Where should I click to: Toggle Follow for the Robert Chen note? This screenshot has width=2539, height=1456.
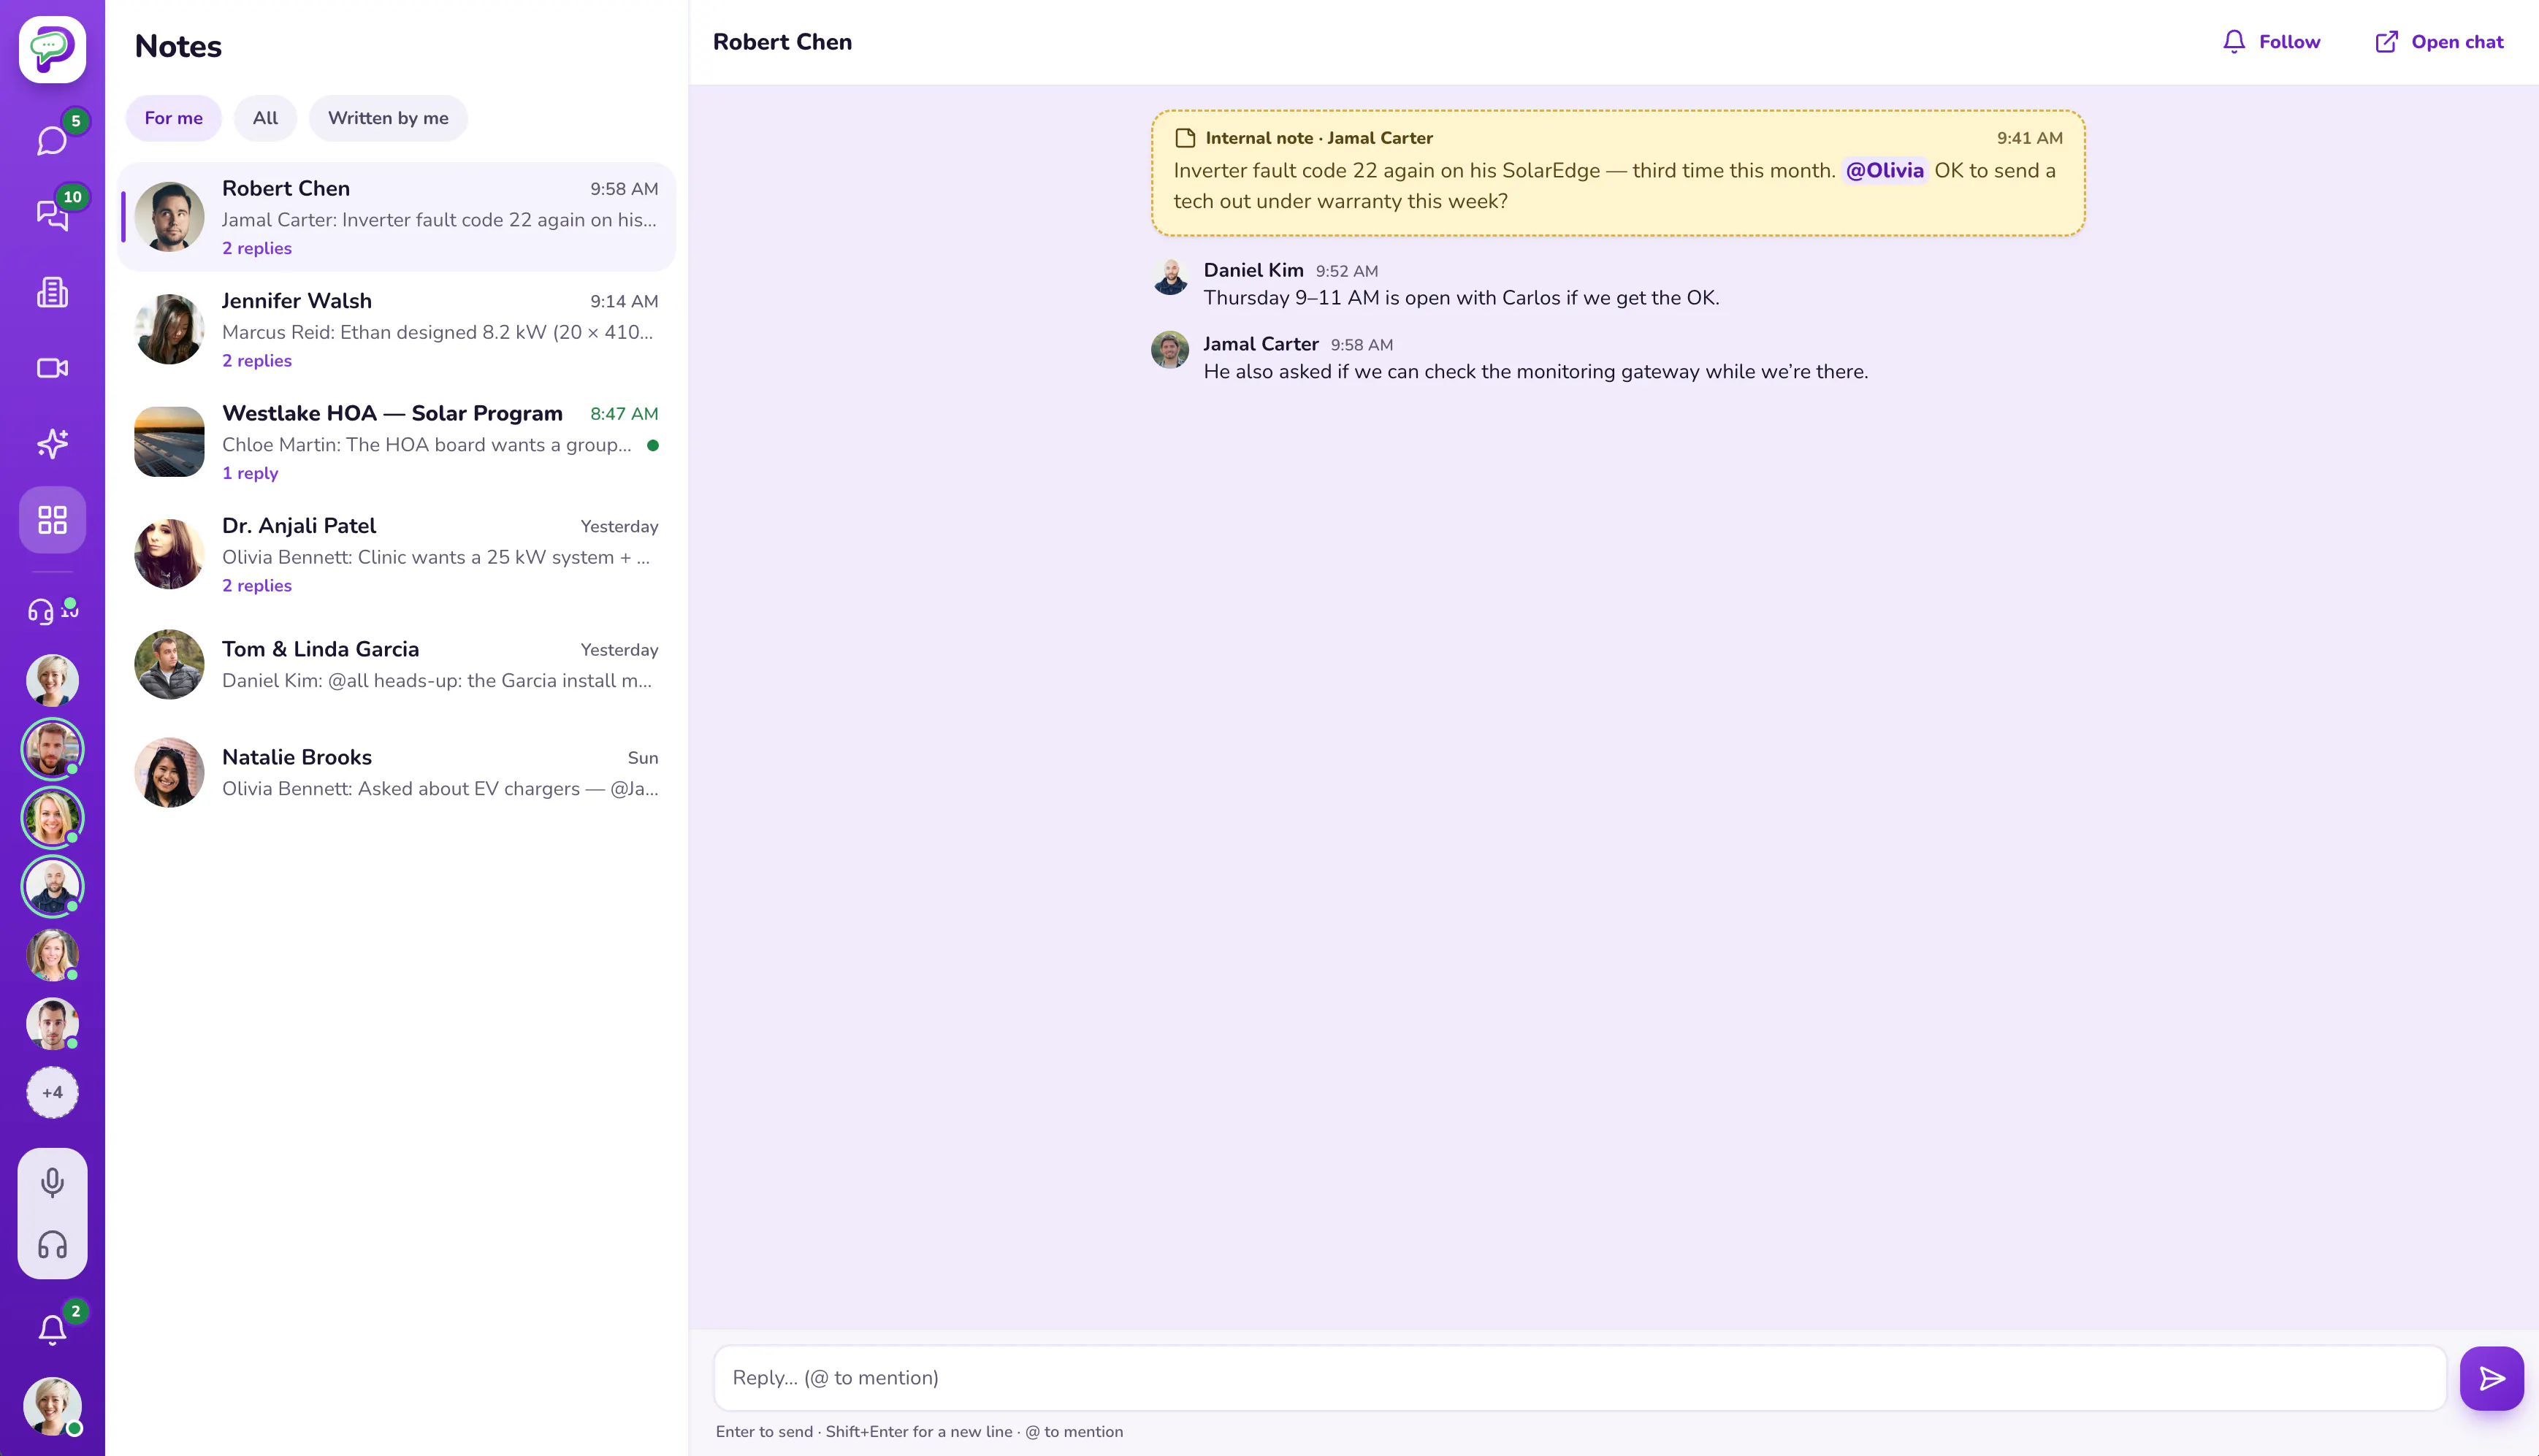[2271, 41]
